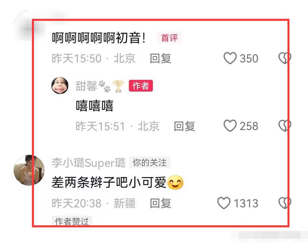The width and height of the screenshot is (308, 243).
Task: Tap the 作者赞过 tag
Action: click(x=72, y=221)
